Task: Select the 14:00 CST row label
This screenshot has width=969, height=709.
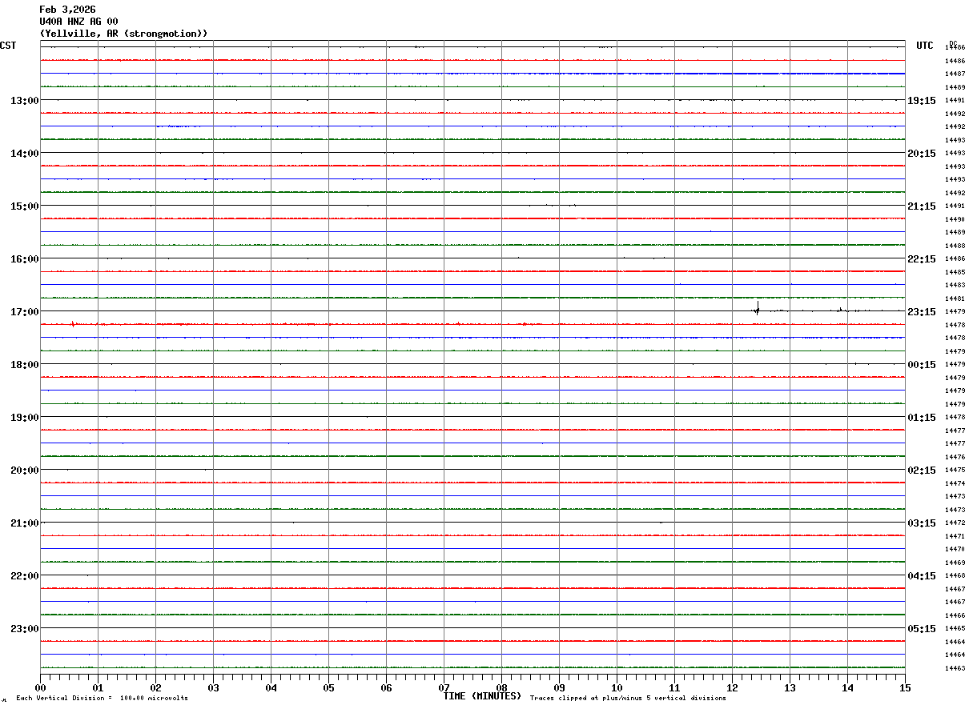Action: click(24, 154)
